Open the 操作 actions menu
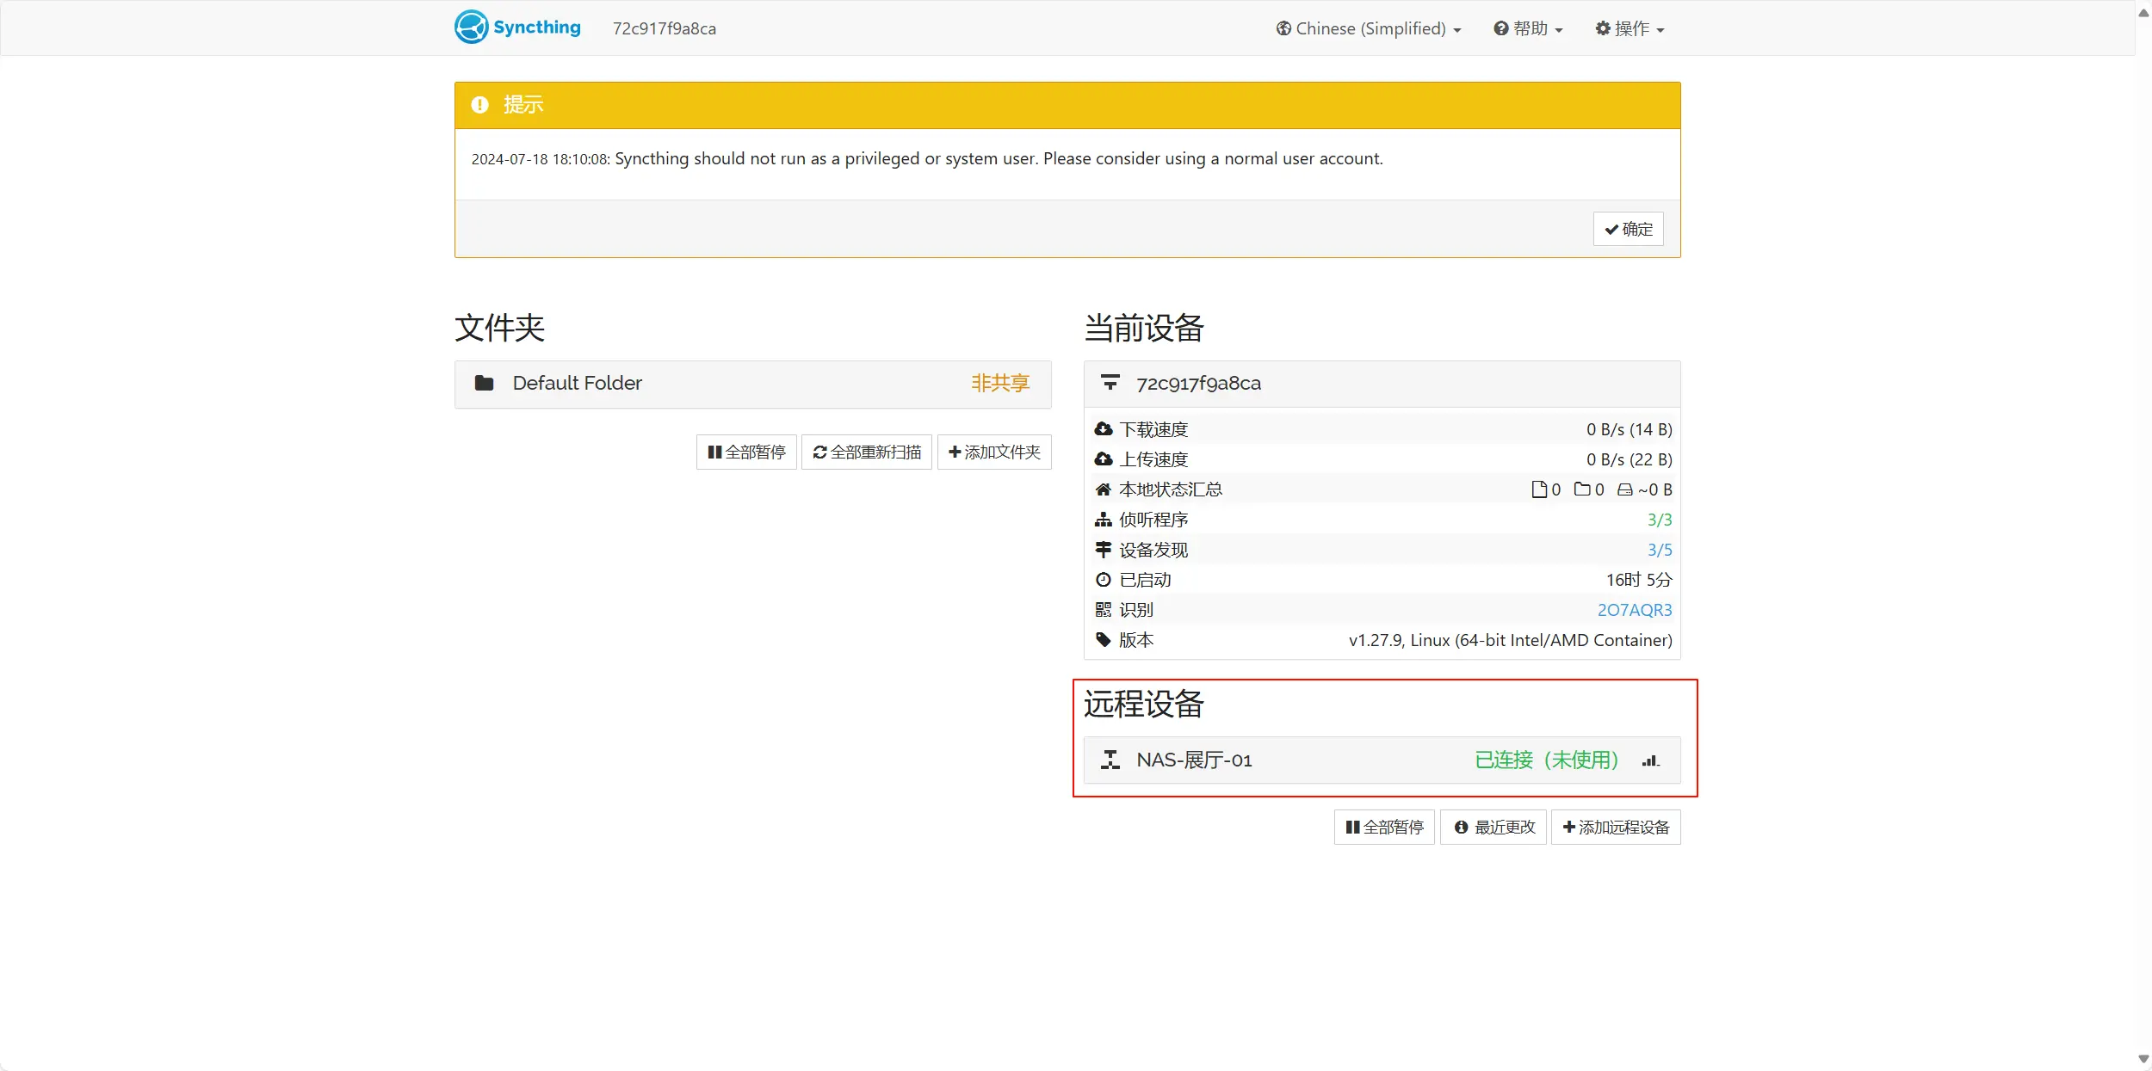 1629,28
